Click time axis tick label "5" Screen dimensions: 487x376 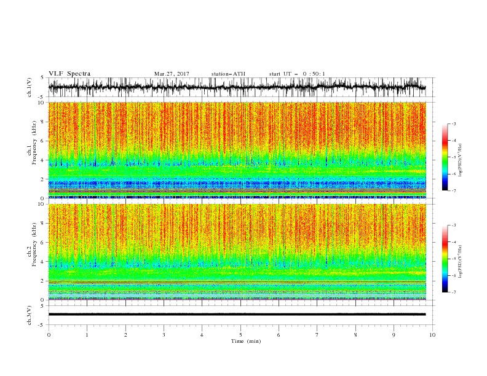tap(240, 335)
